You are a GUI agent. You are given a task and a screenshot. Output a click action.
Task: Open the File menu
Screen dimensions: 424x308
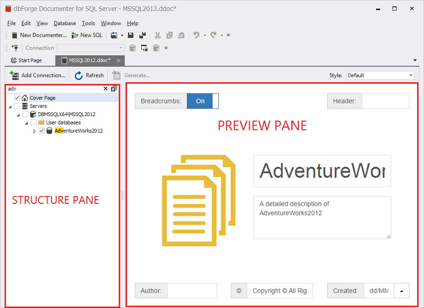point(12,23)
